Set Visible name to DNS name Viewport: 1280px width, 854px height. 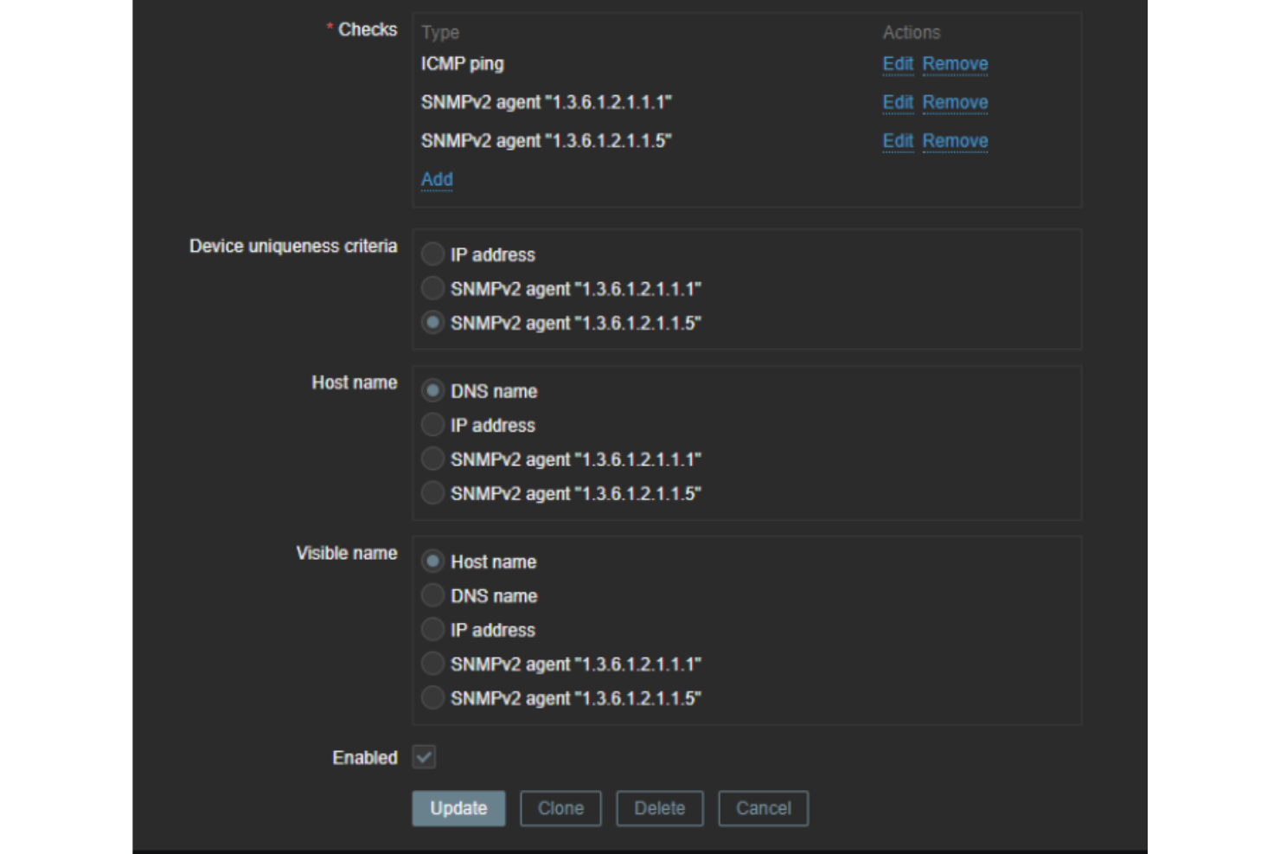[x=432, y=595]
